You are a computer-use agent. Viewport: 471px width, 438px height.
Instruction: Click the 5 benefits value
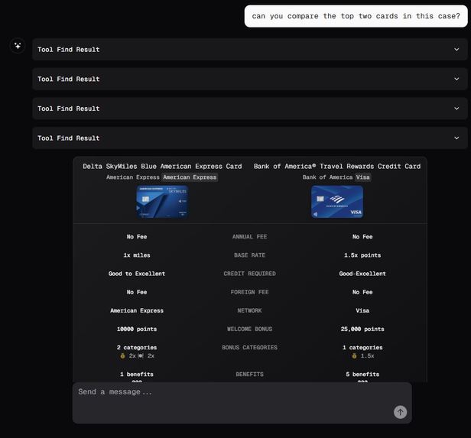click(362, 375)
